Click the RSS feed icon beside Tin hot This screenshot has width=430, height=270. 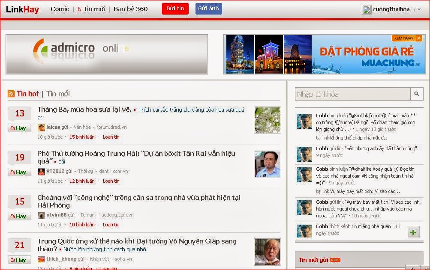coord(11,94)
